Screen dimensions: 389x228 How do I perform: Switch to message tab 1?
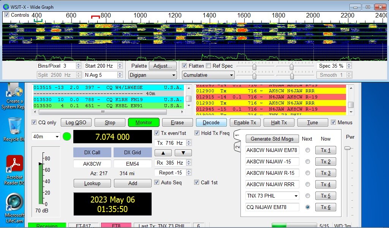(x=237, y=135)
